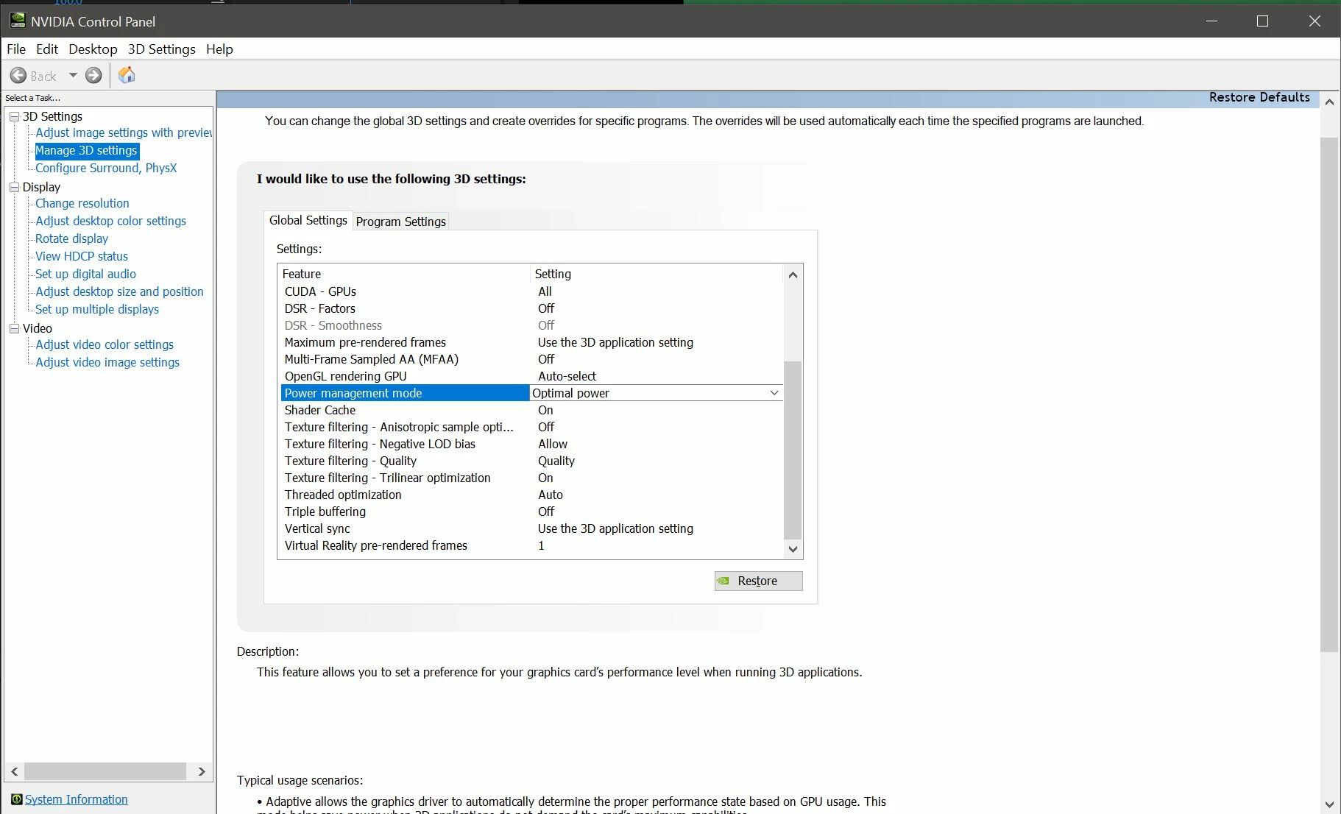
Task: Minimize the NVIDIA Control Panel window
Action: 1211,21
